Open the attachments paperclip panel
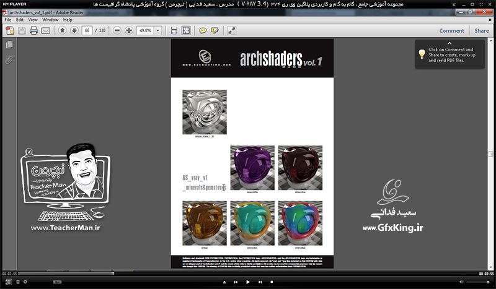The width and height of the screenshot is (496, 289). click(x=9, y=60)
